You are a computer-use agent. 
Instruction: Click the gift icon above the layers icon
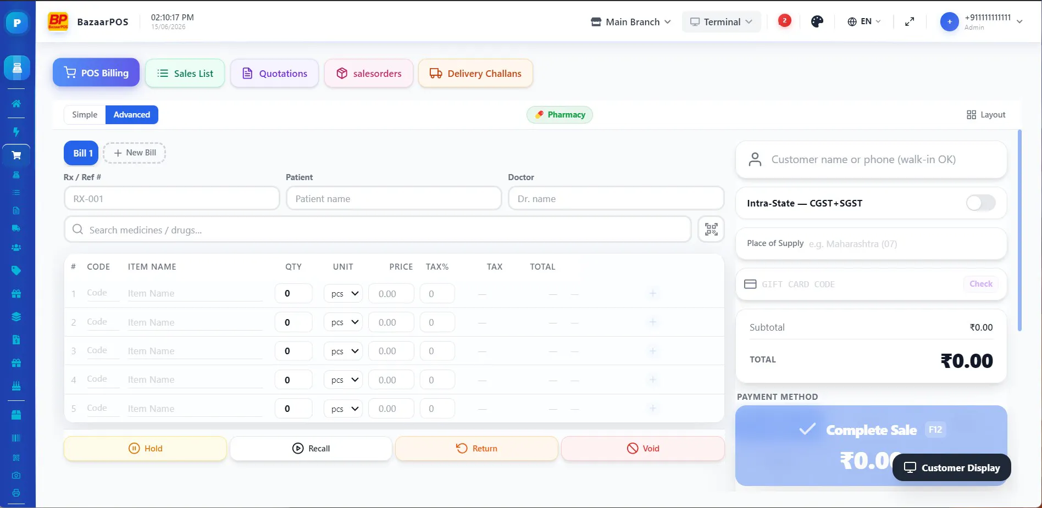coord(16,294)
